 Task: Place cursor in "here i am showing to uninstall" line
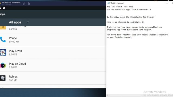[x=125, y=22]
